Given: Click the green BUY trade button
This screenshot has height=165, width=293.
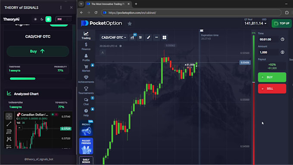Looking at the screenshot, I should point(272,77).
